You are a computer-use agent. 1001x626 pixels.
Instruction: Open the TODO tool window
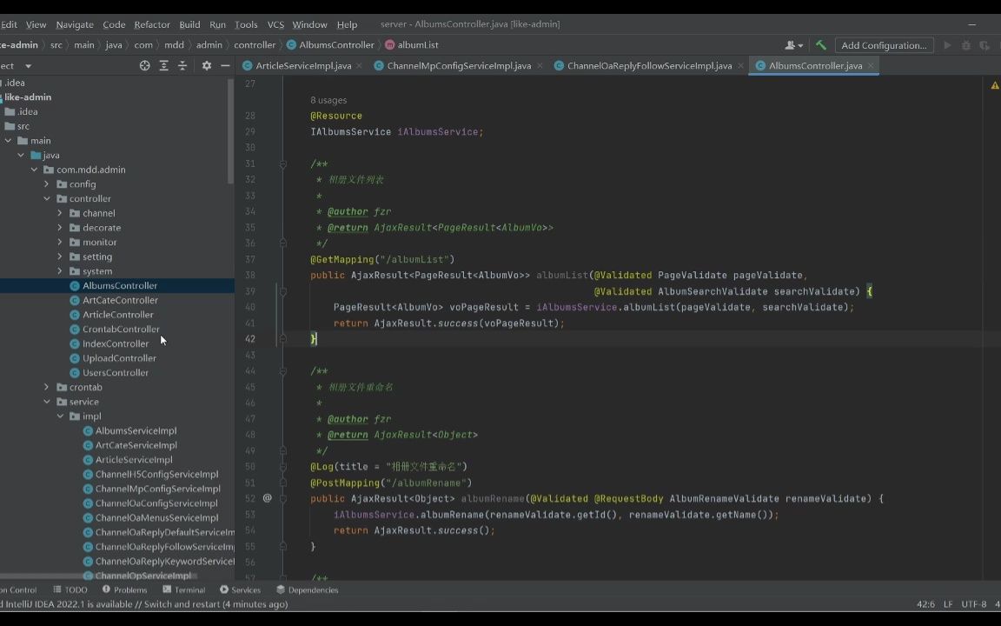(75, 589)
